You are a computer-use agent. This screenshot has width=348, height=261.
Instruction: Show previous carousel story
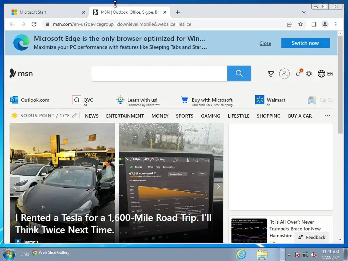click(15, 187)
